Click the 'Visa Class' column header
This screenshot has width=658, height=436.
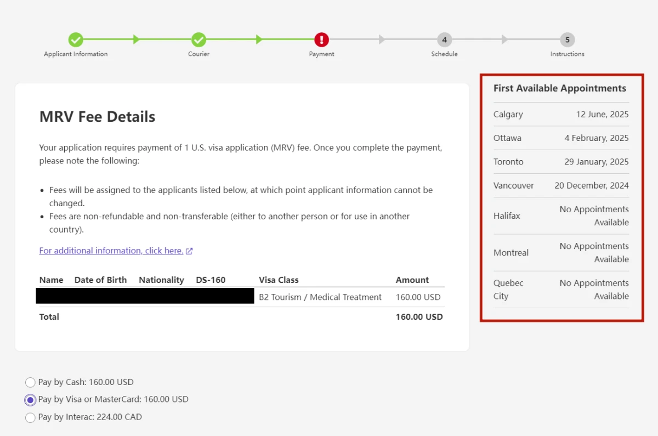tap(279, 280)
